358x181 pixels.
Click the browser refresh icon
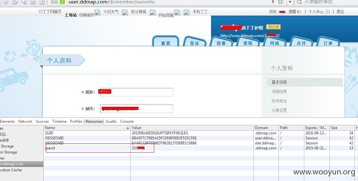(x=15, y=2)
